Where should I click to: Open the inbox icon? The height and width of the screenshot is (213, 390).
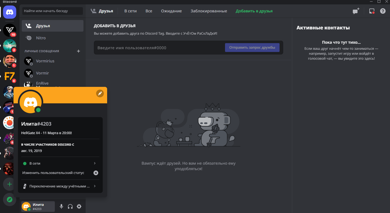pyautogui.click(x=372, y=11)
